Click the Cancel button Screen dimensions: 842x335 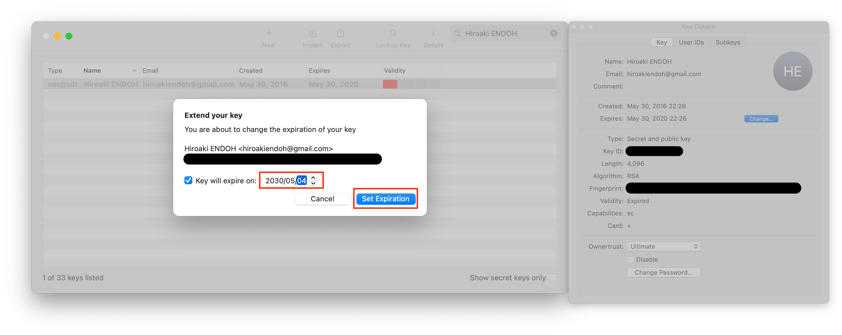(x=323, y=199)
